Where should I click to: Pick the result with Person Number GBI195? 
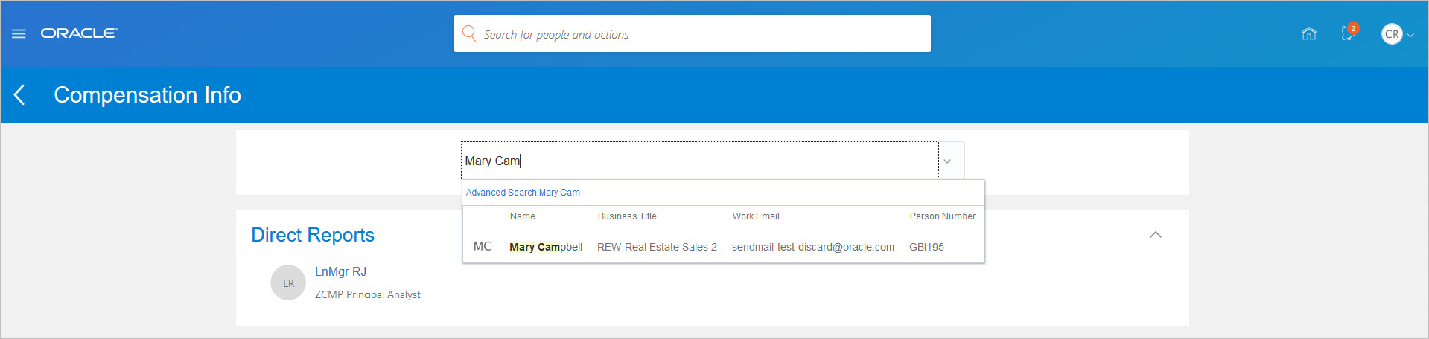926,247
